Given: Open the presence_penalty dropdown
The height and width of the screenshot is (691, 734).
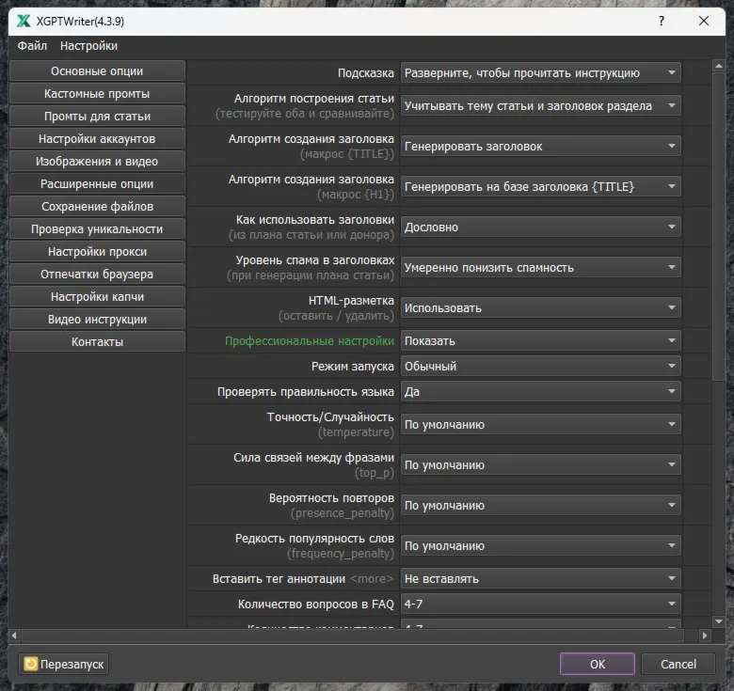Looking at the screenshot, I should pos(541,506).
